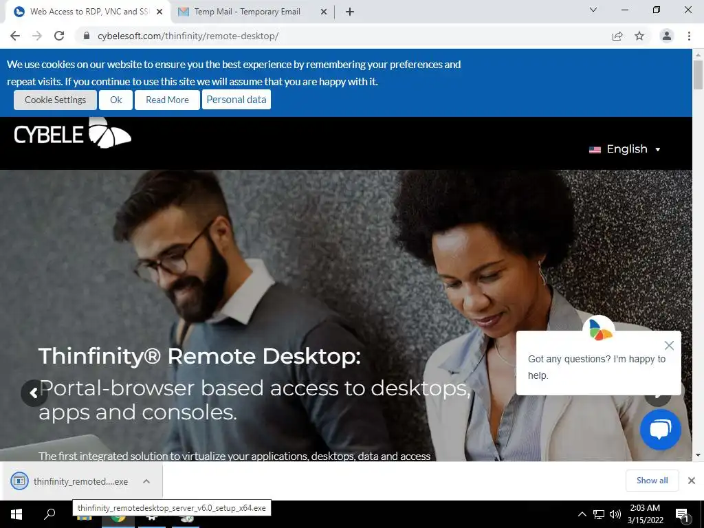Show previous slide in hero carousel
The width and height of the screenshot is (704, 528).
pos(34,393)
